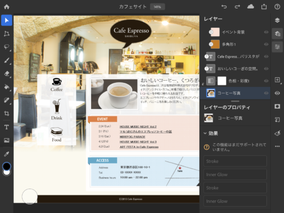284x213 pixels.
Task: Open the layer properties sliders icon
Action: (x=277, y=47)
